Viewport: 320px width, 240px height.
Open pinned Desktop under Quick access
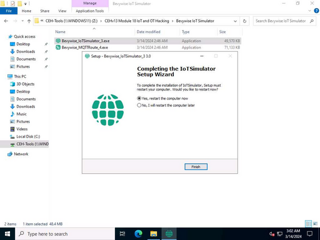click(x=23, y=44)
